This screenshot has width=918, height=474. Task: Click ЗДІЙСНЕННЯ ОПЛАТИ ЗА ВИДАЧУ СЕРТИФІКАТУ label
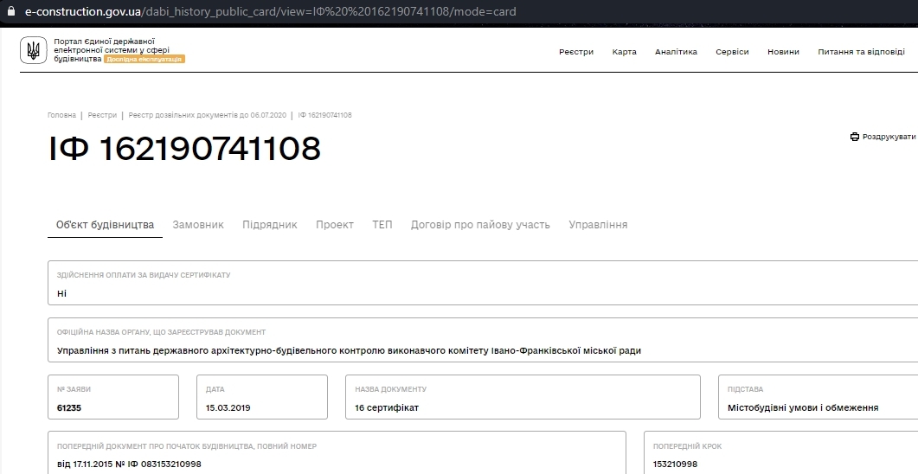(x=144, y=275)
